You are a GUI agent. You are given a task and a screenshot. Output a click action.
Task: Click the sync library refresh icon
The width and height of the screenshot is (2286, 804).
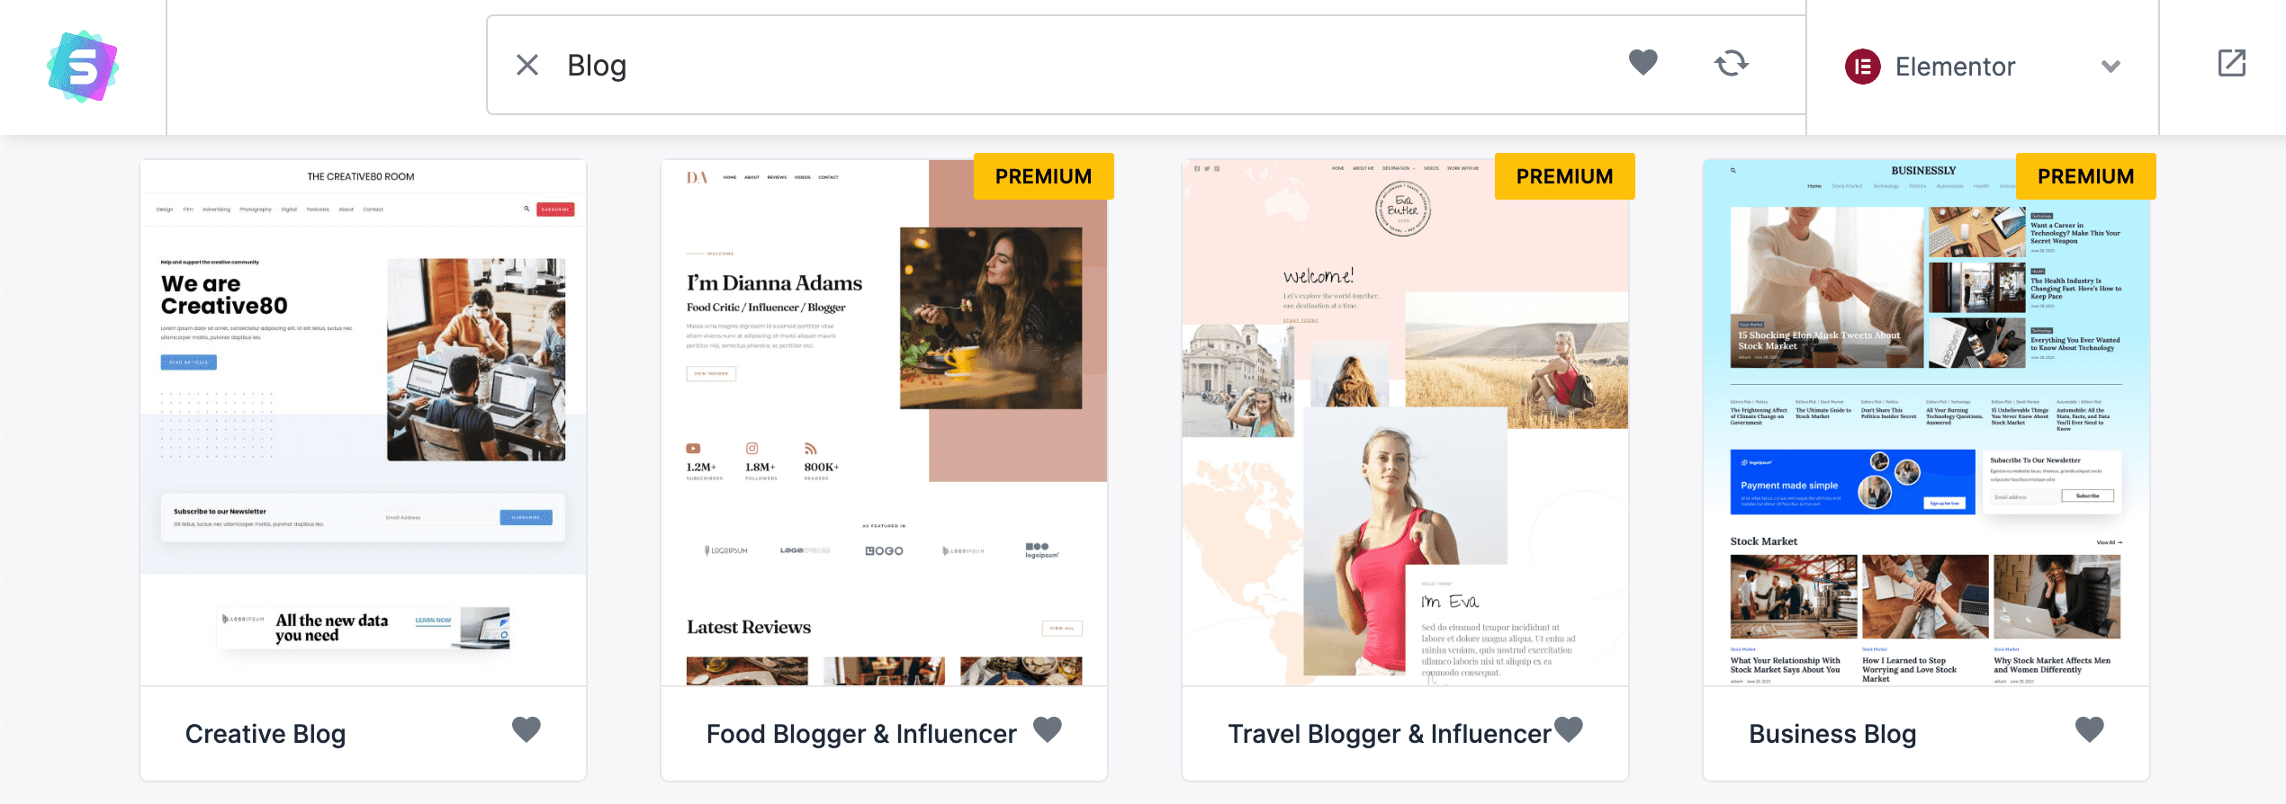1731,63
